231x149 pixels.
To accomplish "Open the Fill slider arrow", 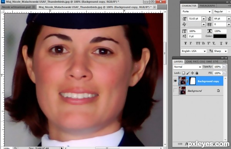I will pos(224,73).
